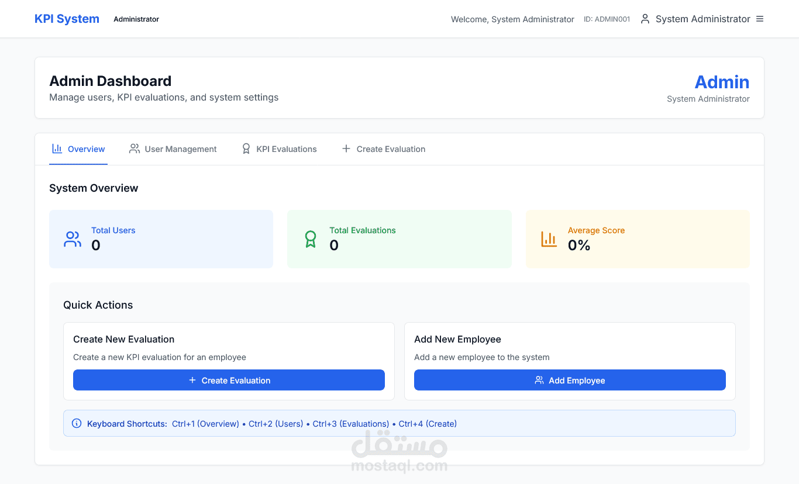Open the System Administrator account dropdown
The image size is (799, 484).
pyautogui.click(x=702, y=19)
